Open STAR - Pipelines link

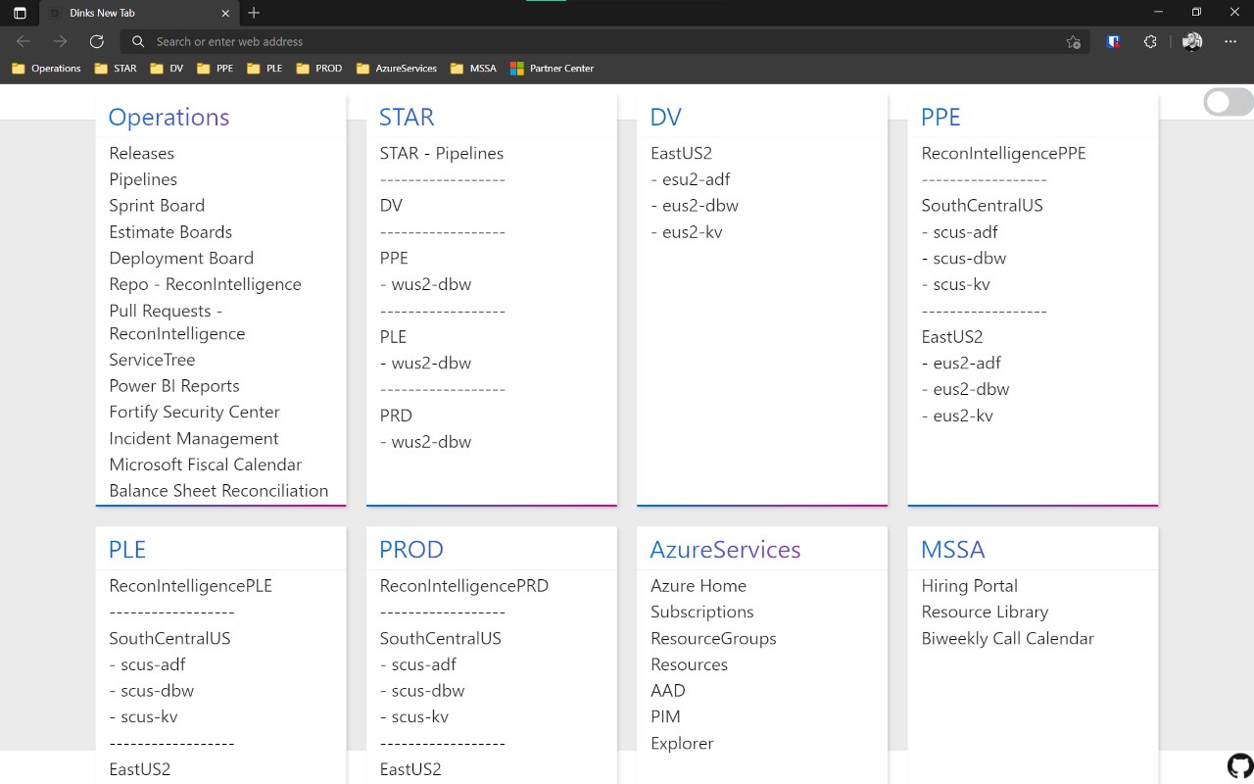[442, 153]
